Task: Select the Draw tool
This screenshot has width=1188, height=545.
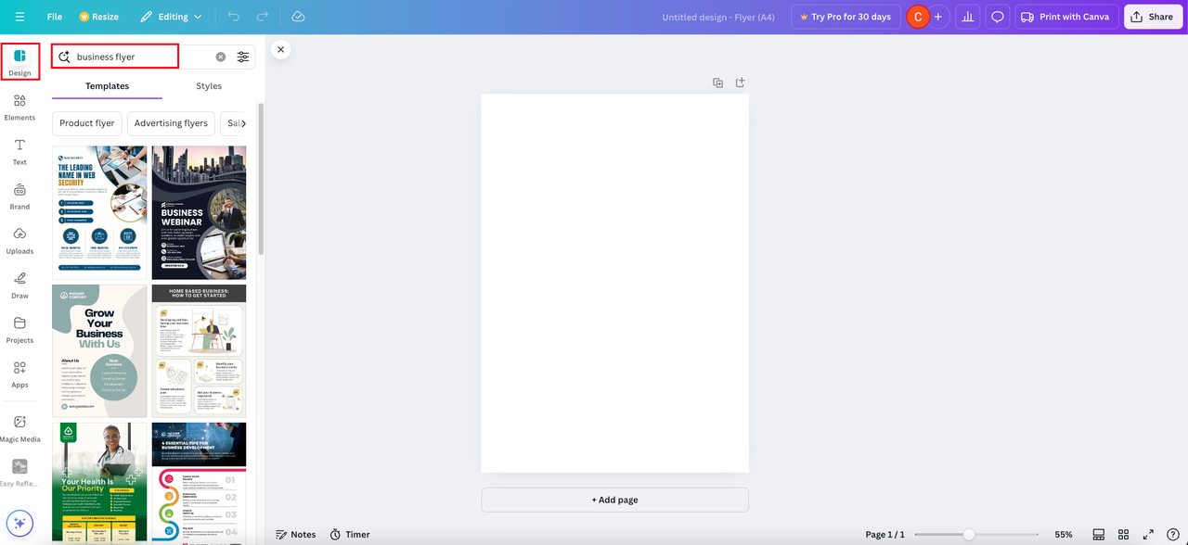Action: 19,285
